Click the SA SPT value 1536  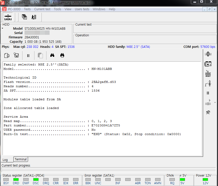(x=71, y=47)
